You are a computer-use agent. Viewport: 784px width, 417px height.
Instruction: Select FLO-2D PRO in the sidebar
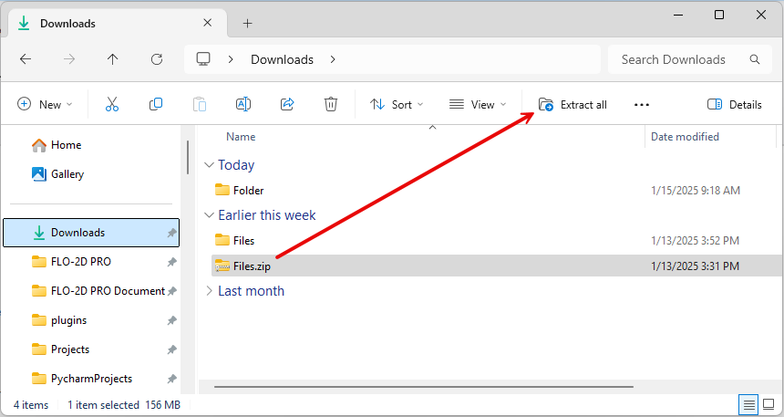tap(81, 262)
